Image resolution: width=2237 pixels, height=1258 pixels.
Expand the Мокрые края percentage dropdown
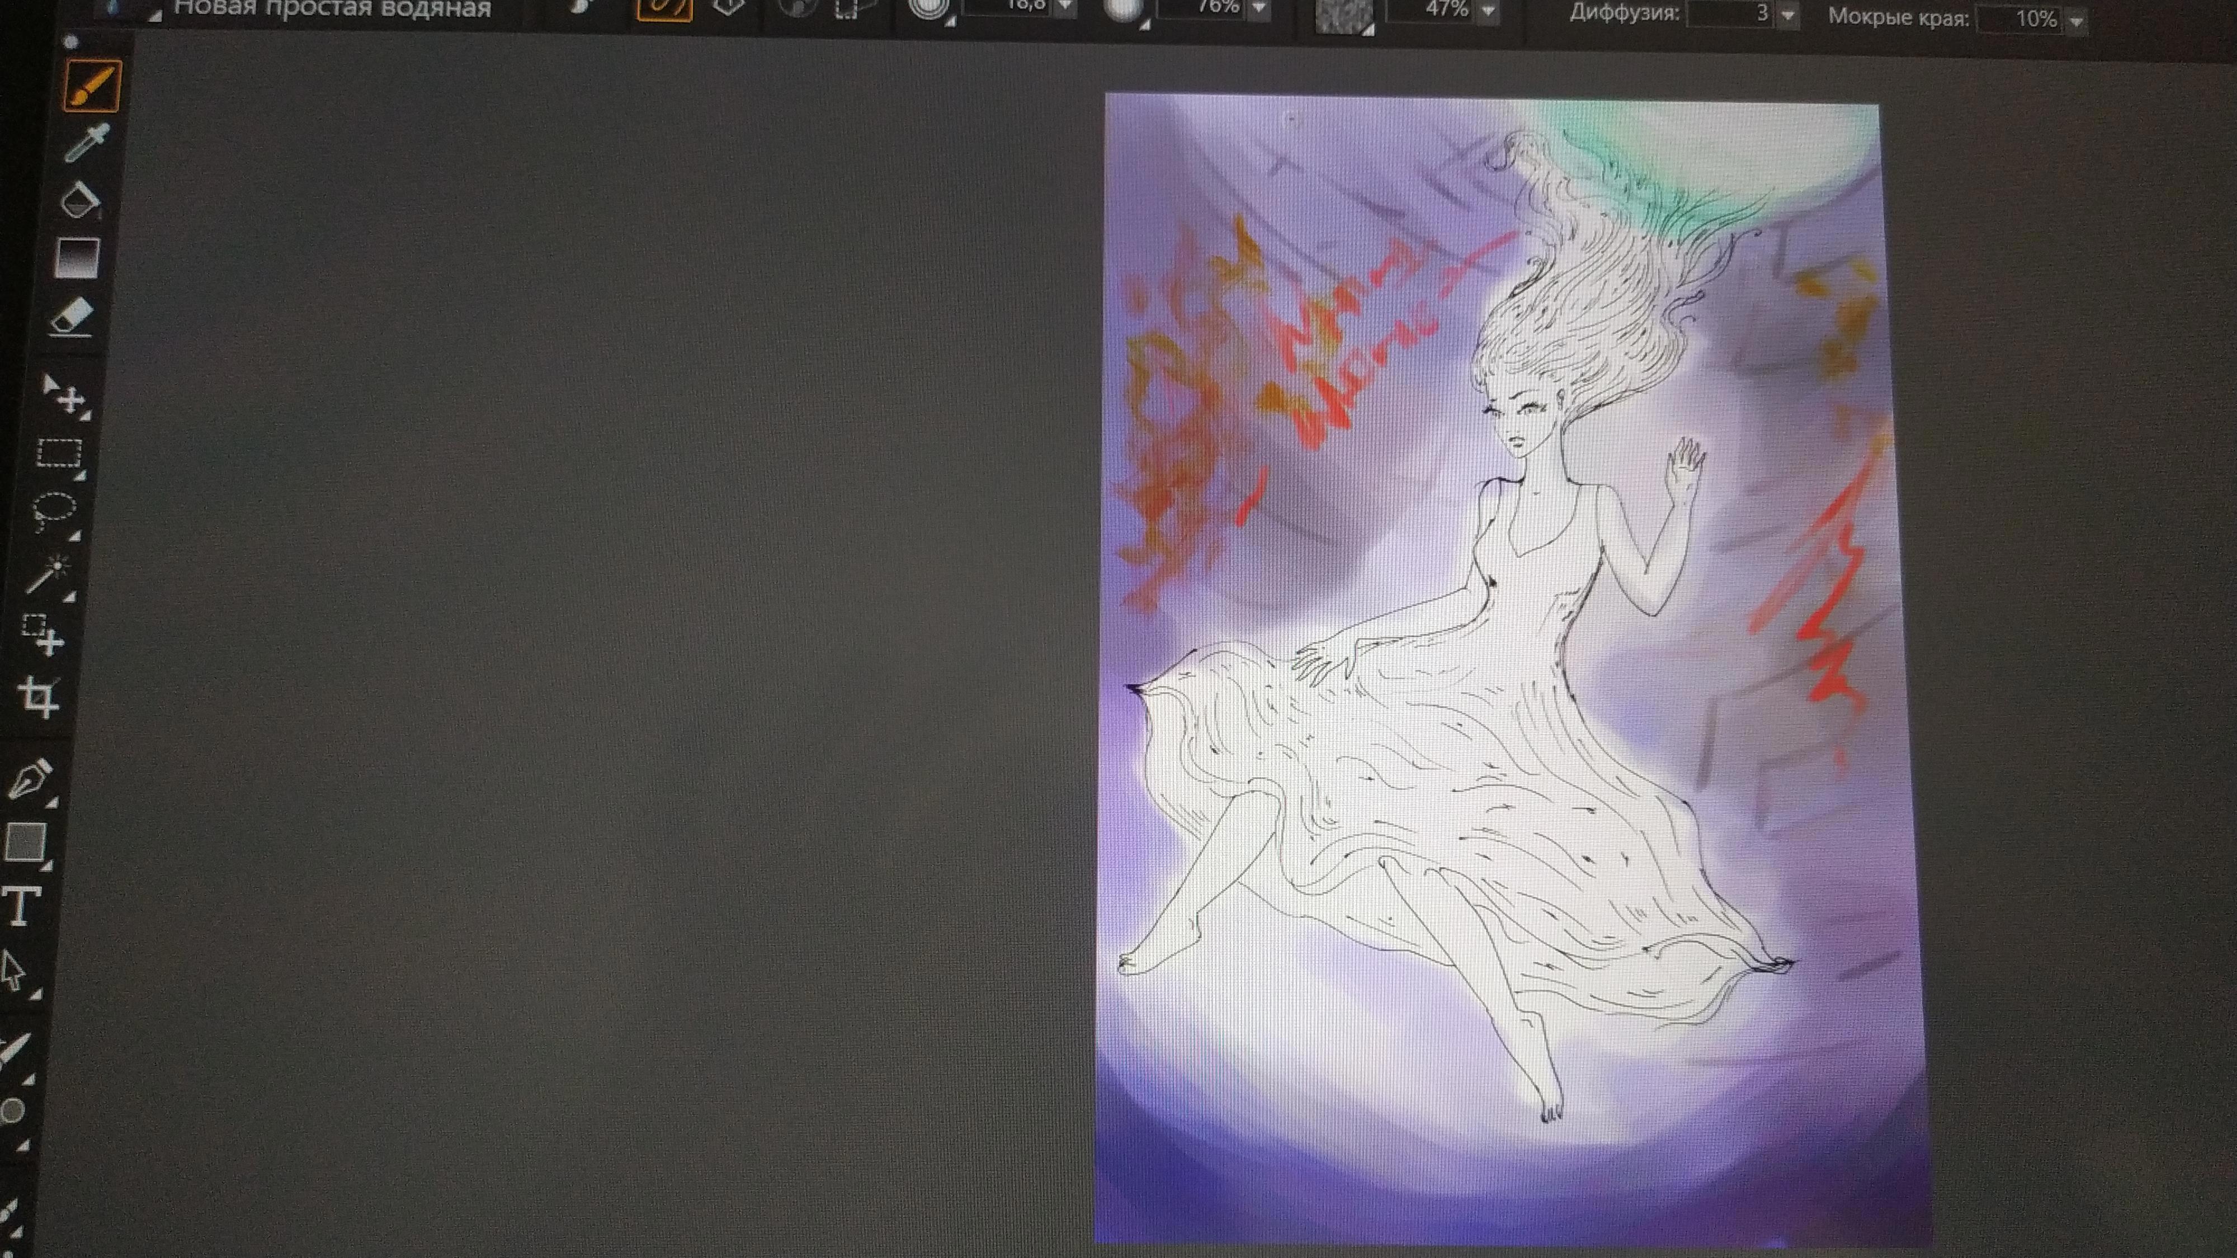point(2076,21)
